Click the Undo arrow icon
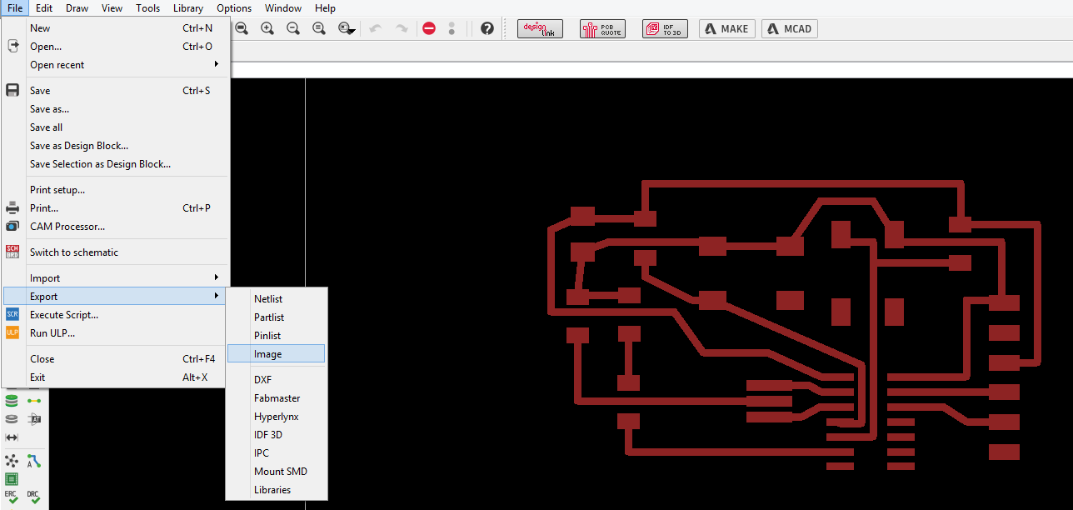 (x=375, y=28)
